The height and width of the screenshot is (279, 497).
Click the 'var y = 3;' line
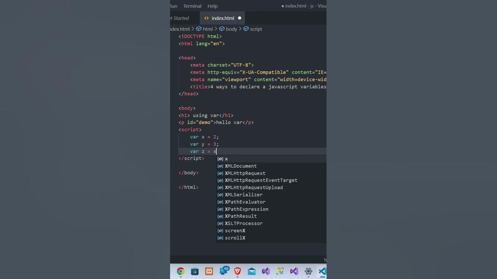(204, 144)
